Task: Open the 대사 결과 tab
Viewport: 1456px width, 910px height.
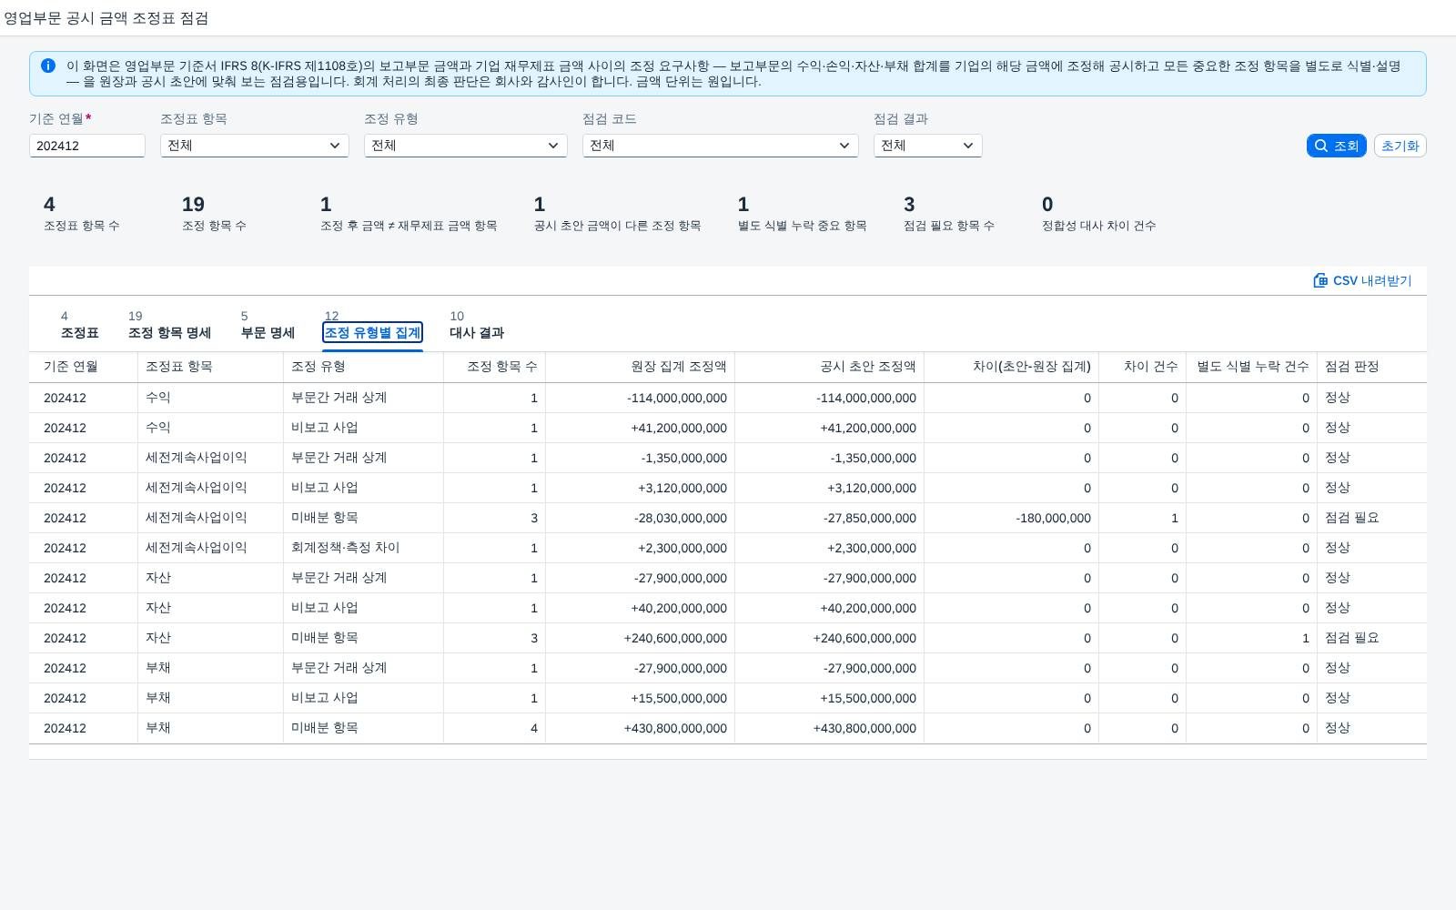Action: [x=477, y=325]
